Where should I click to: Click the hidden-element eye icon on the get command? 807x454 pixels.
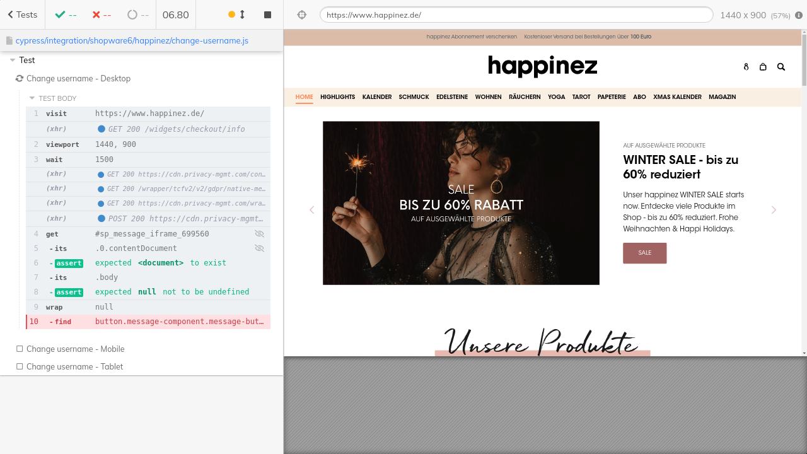pyautogui.click(x=259, y=234)
